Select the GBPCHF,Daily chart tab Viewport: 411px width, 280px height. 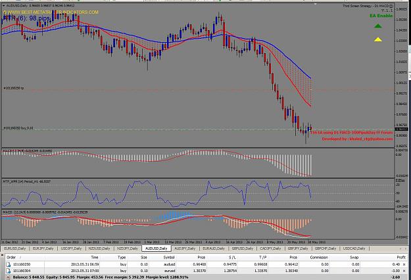tap(326, 248)
